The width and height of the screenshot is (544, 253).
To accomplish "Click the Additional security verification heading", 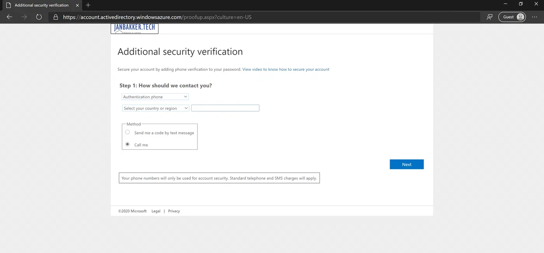I will (180, 52).
